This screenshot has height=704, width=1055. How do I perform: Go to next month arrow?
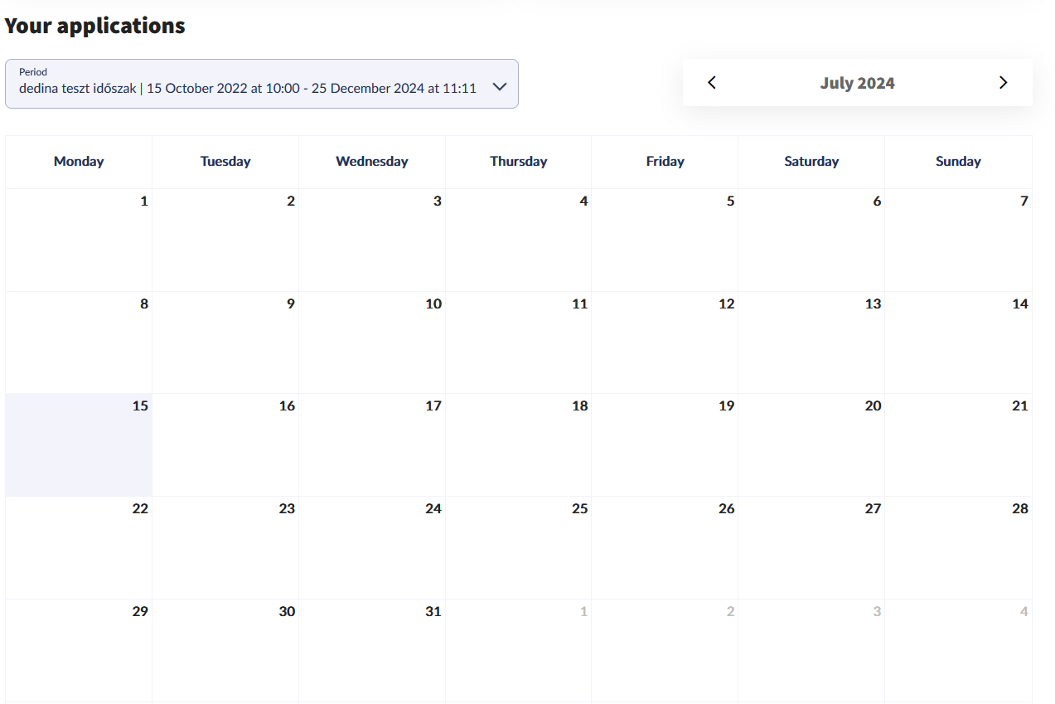point(1003,83)
